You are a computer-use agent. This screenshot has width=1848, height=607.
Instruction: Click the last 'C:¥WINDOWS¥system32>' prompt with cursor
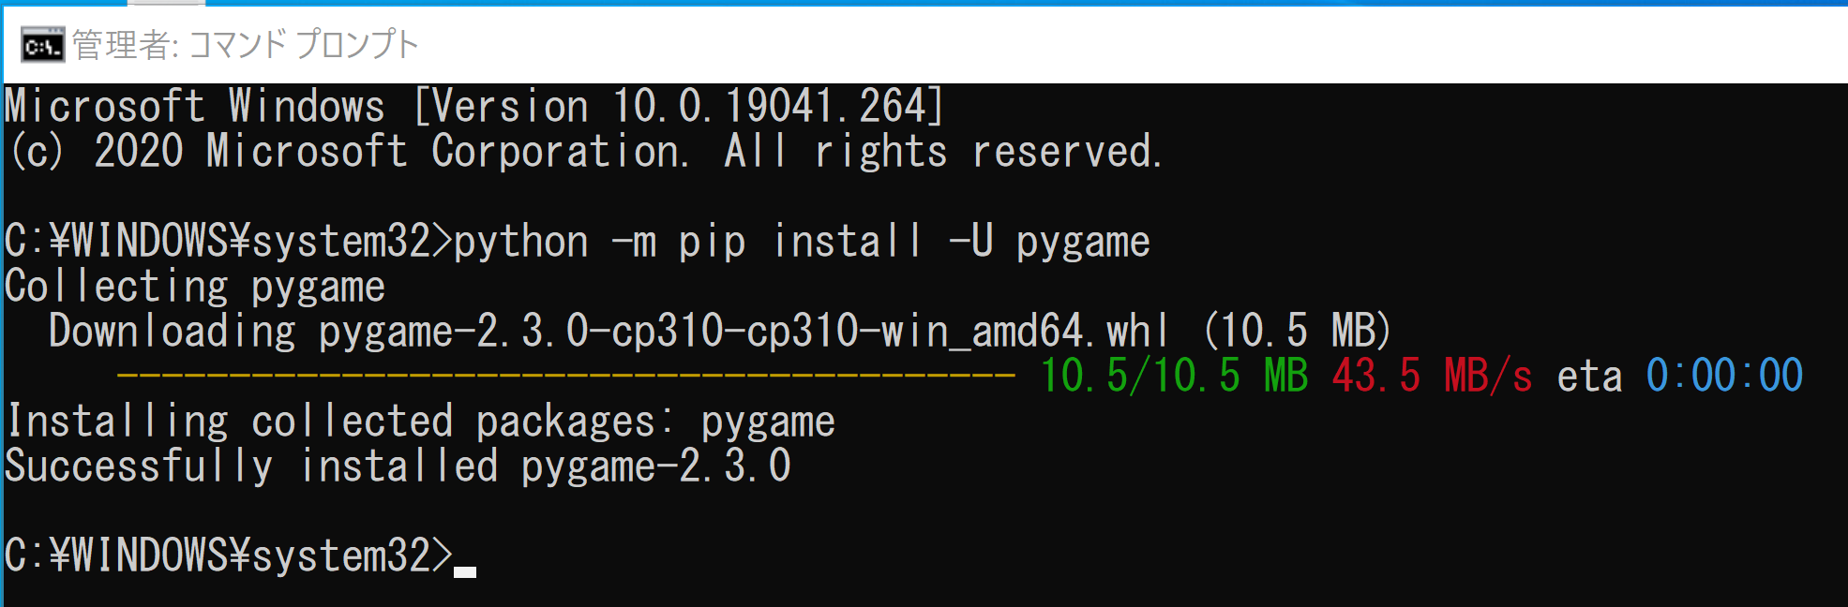pyautogui.click(x=240, y=555)
